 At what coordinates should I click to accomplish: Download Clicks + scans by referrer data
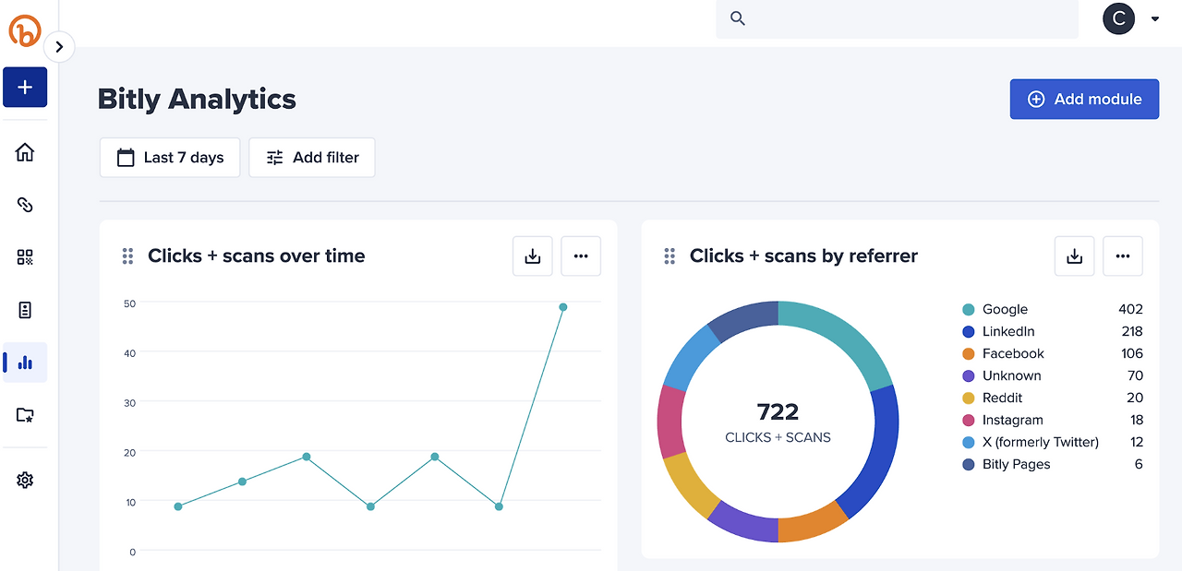(1075, 256)
